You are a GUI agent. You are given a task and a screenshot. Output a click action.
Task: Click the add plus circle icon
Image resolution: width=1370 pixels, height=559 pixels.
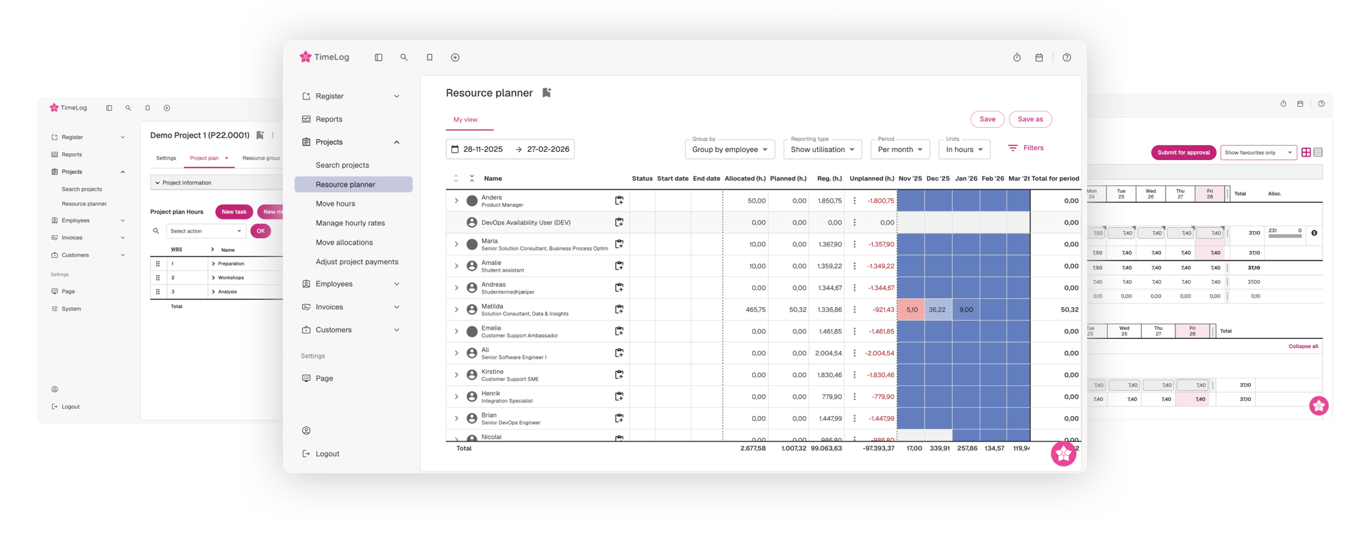tap(455, 57)
